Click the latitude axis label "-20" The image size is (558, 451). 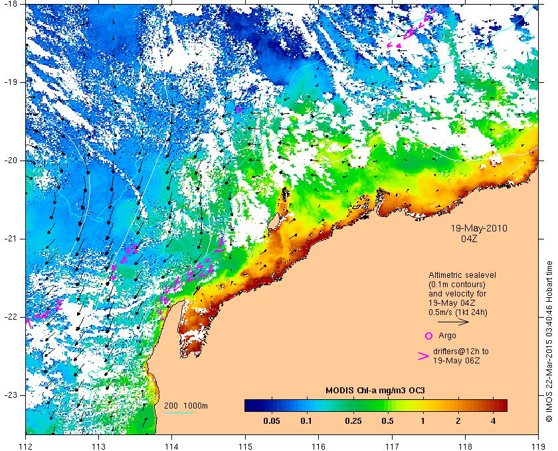coord(10,161)
